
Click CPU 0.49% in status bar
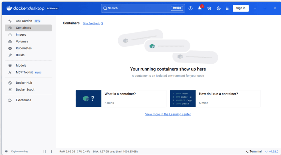tap(83, 151)
